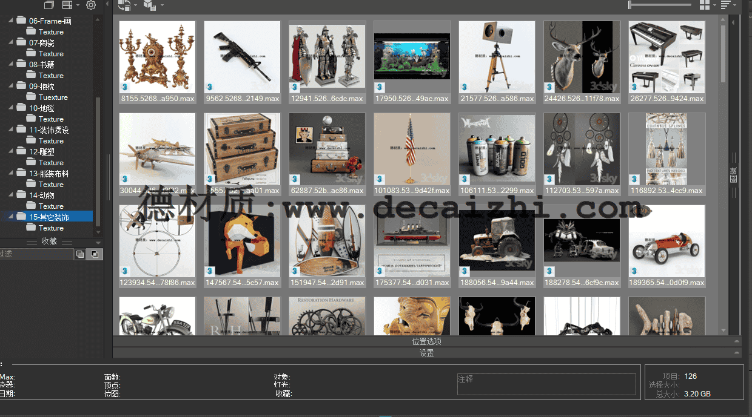The image size is (752, 417).
Task: Expand the 设置 panel bar
Action: pos(427,353)
